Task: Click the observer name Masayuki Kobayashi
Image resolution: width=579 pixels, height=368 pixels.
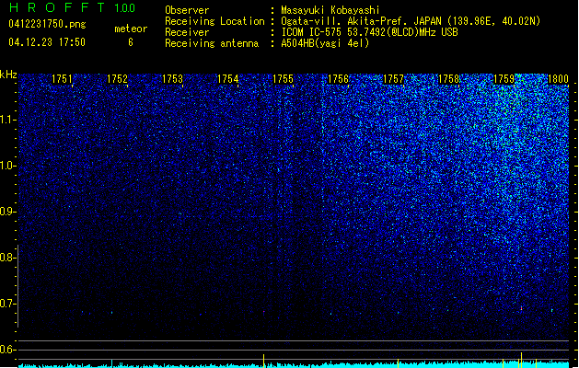Action: click(330, 10)
